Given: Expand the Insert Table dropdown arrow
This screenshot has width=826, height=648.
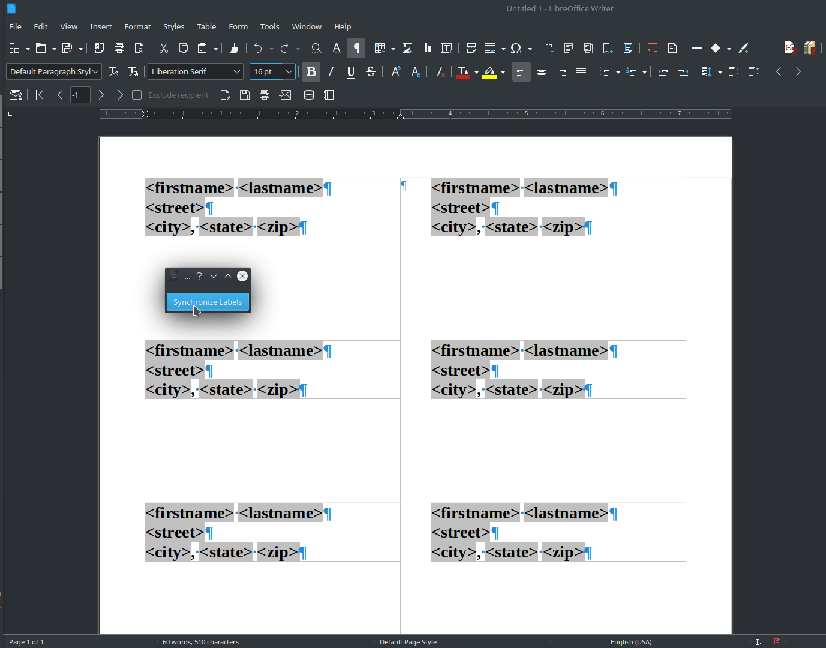Looking at the screenshot, I should (x=393, y=49).
